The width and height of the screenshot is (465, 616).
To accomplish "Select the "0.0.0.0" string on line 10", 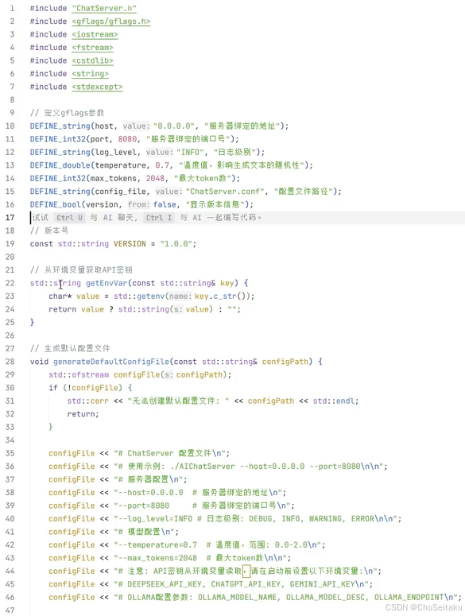I will [x=174, y=126].
